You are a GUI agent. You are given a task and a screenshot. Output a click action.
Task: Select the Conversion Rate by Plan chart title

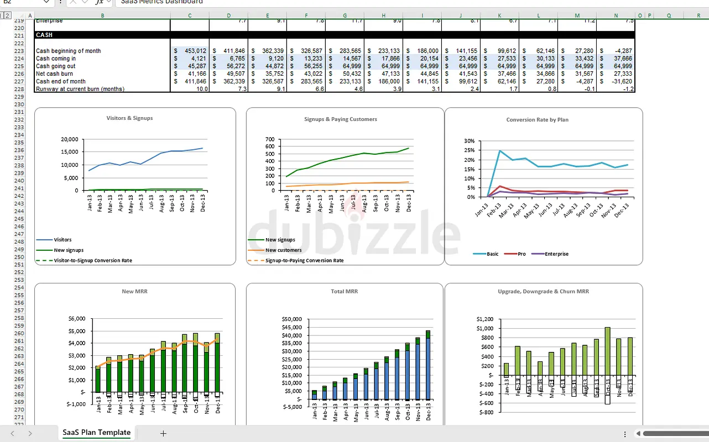coord(537,119)
